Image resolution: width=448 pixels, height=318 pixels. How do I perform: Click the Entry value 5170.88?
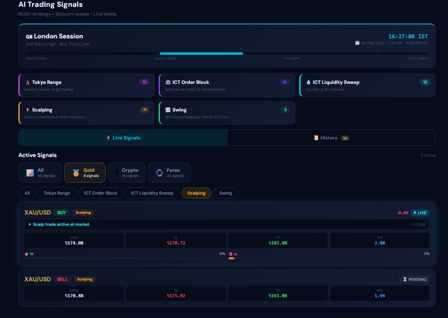point(74,296)
